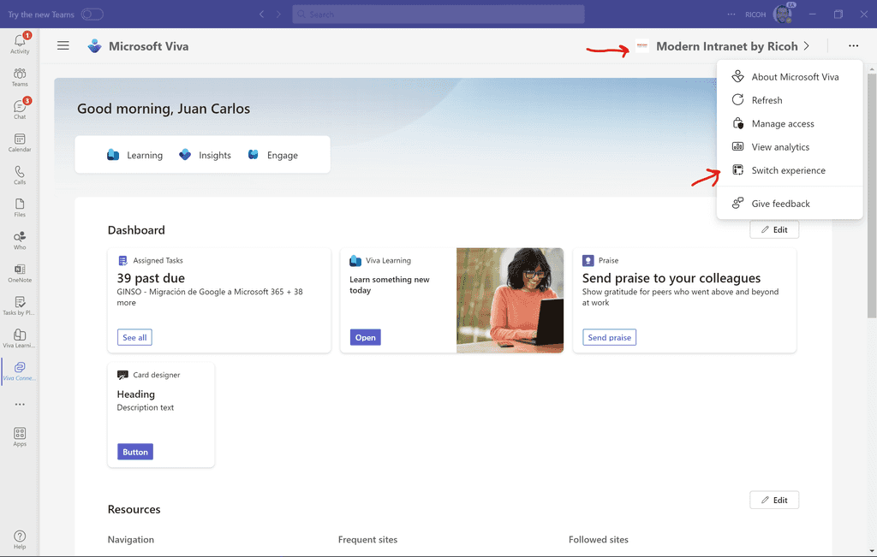This screenshot has height=557, width=877.
Task: Edit the Dashboard section
Action: tap(774, 229)
